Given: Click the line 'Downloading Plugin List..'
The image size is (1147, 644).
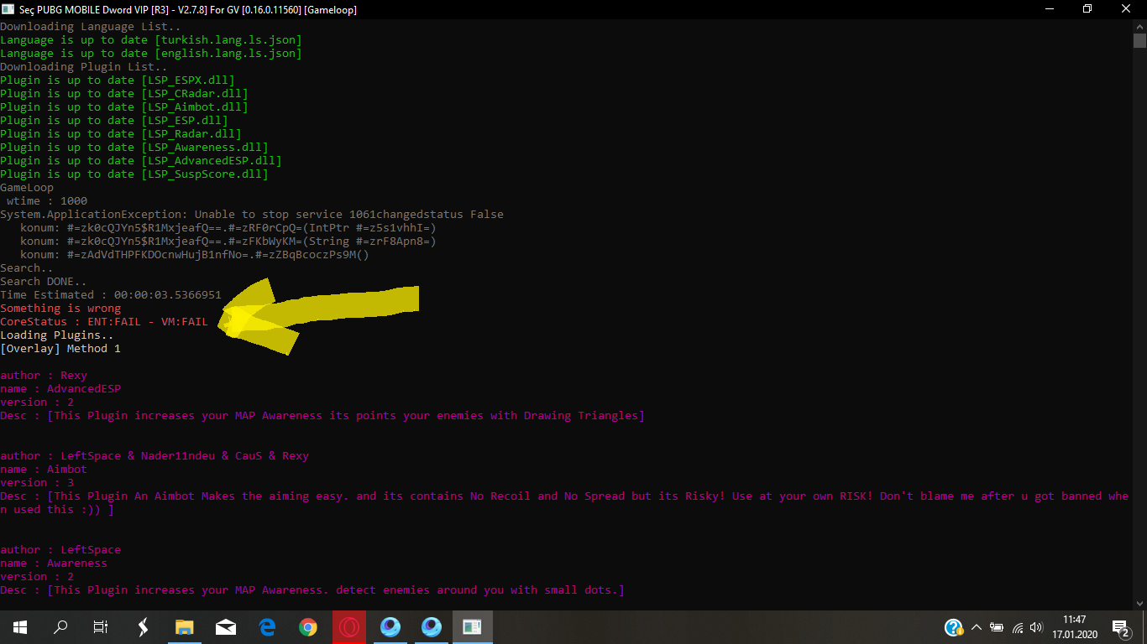Looking at the screenshot, I should pos(84,67).
